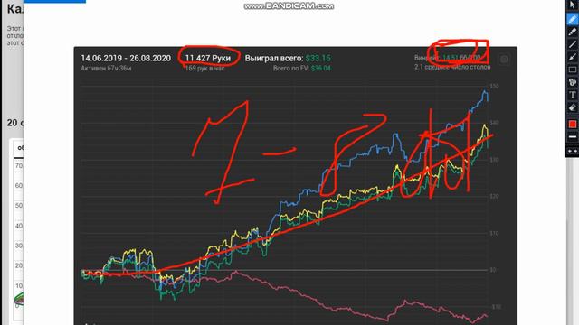The image size is (579, 325).
Task: Select the eraser tool
Action: click(573, 107)
